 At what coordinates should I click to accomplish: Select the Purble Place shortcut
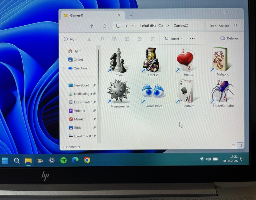coord(153,94)
